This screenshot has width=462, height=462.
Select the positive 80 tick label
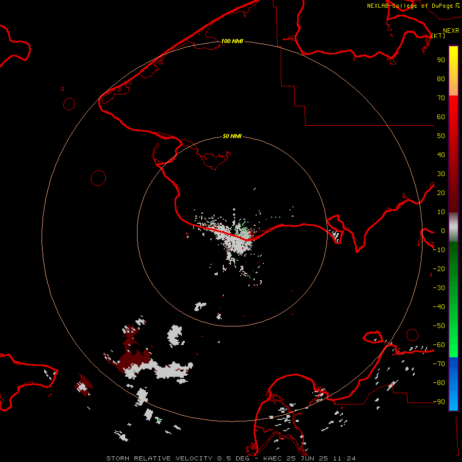pyautogui.click(x=441, y=79)
